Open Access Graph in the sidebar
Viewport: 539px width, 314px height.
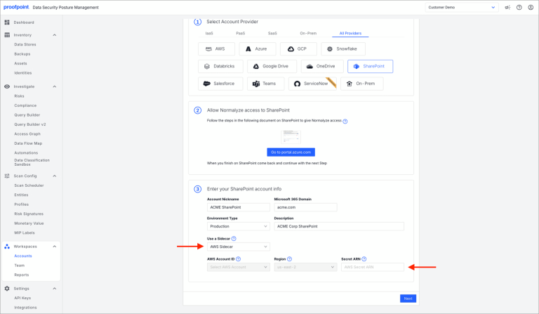point(27,133)
